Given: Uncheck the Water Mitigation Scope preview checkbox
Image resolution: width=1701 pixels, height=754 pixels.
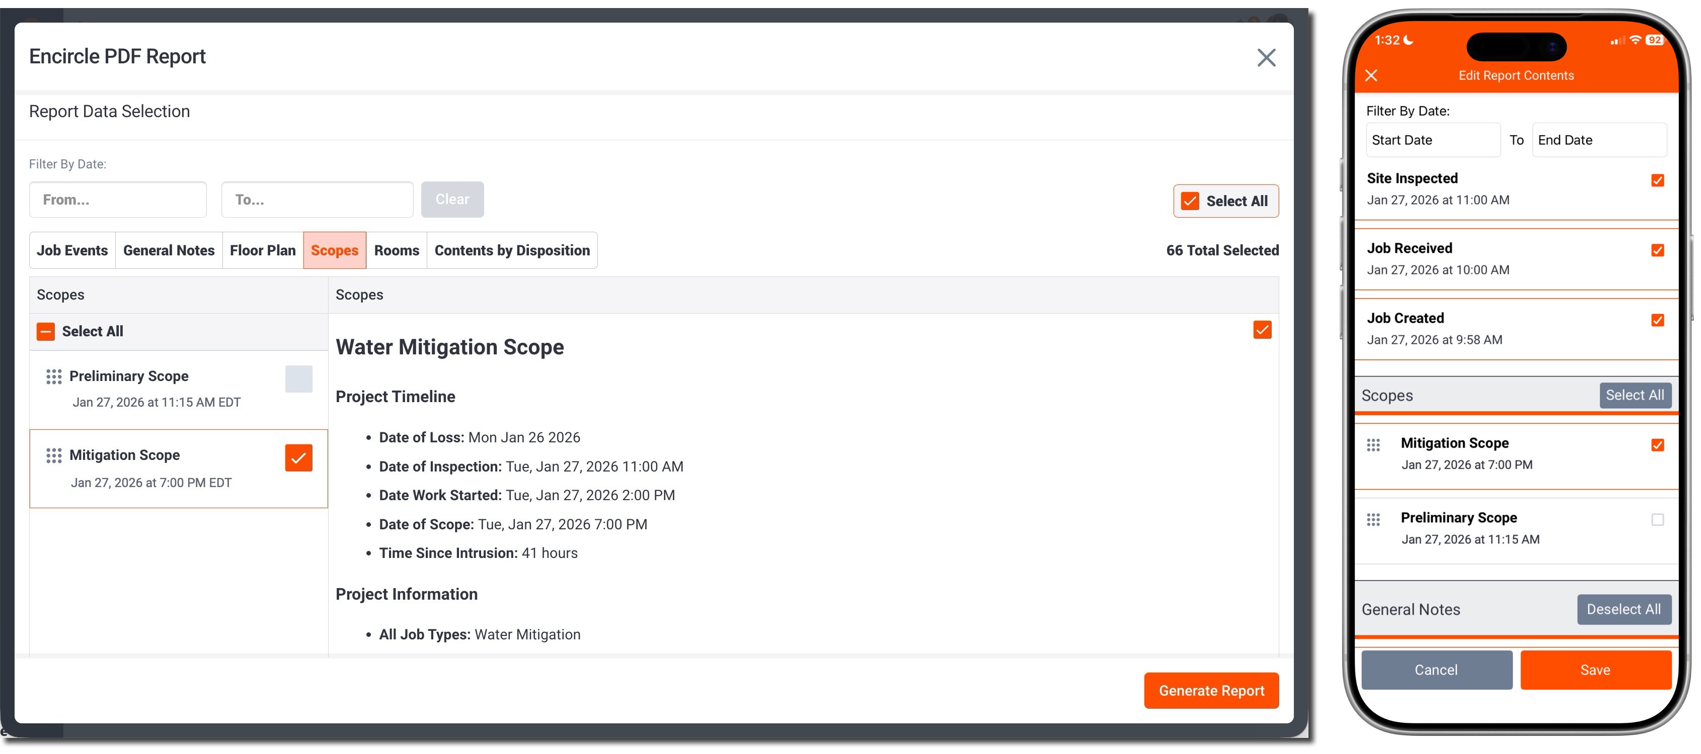Looking at the screenshot, I should pyautogui.click(x=1262, y=330).
